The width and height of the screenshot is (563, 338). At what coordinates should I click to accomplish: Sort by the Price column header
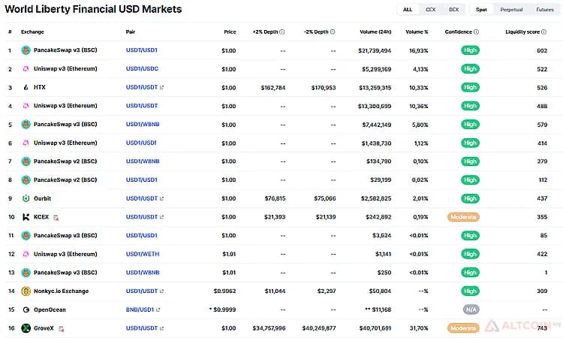230,32
